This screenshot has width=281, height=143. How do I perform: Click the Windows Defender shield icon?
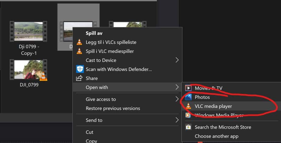point(80,69)
